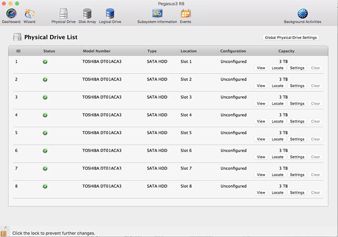The image size is (338, 237).
Task: Click green status icon for drive 1
Action: point(45,62)
